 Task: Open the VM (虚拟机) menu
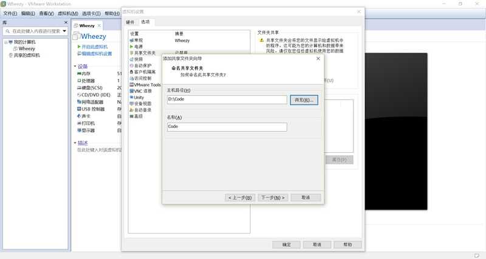(x=68, y=13)
